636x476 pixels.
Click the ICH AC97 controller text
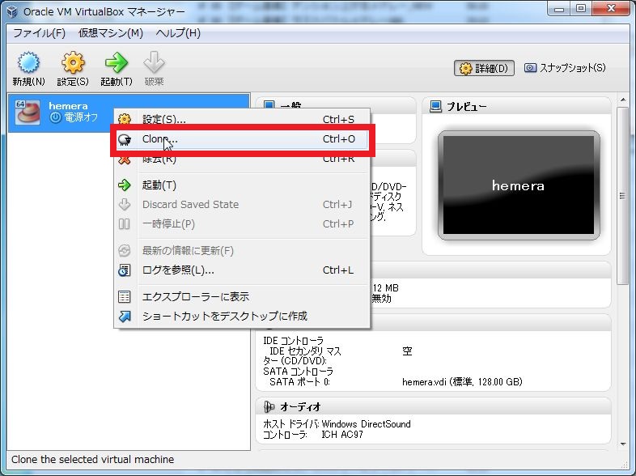(x=342, y=435)
